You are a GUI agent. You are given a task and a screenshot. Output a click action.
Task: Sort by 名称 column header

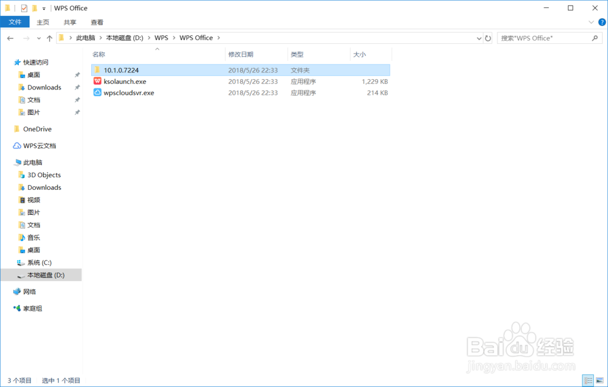(x=98, y=54)
